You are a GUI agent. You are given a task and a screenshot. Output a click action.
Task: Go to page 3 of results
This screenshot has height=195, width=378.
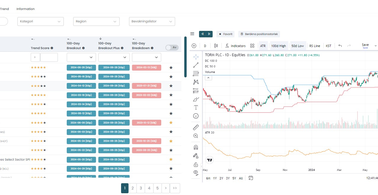[x=141, y=188]
